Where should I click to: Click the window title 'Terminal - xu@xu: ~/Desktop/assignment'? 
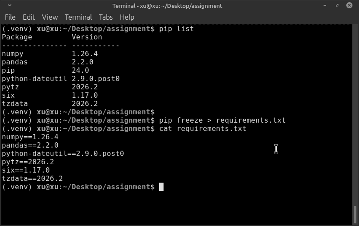[x=167, y=6]
